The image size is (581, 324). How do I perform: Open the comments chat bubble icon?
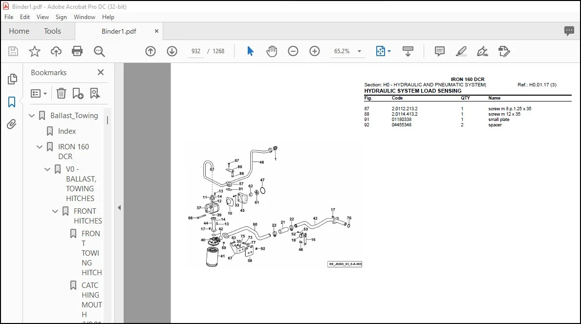[x=569, y=31]
